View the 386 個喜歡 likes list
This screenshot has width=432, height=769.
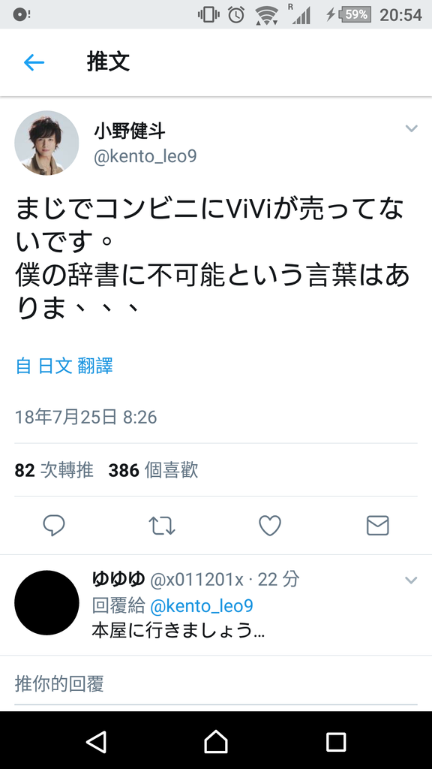click(x=153, y=470)
